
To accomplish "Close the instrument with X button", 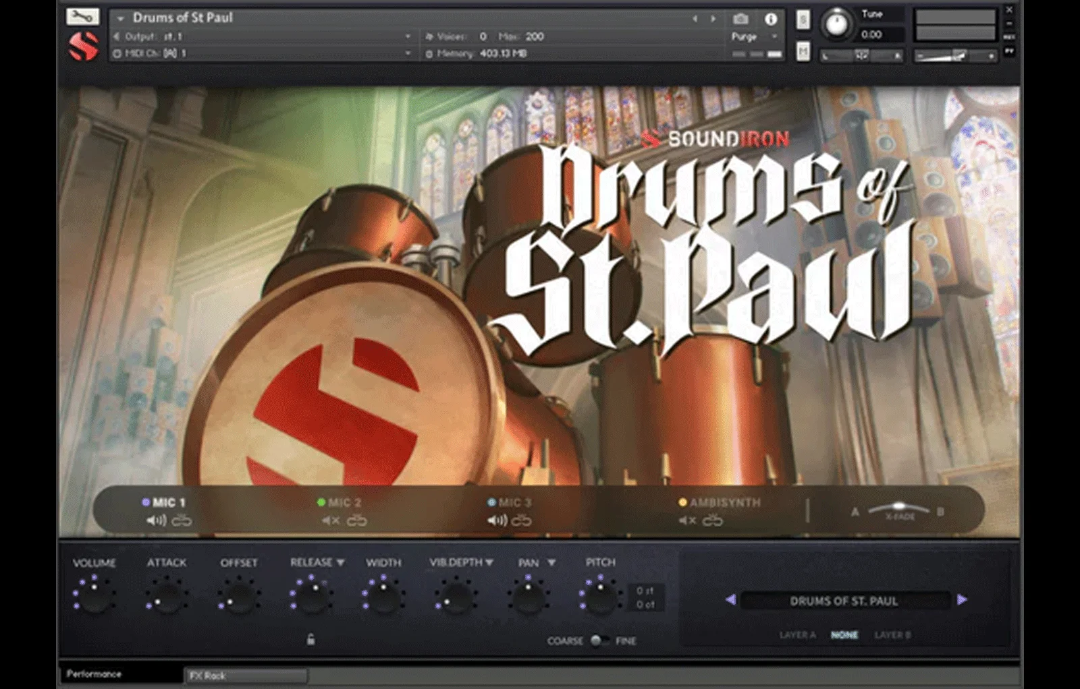I will (1009, 10).
